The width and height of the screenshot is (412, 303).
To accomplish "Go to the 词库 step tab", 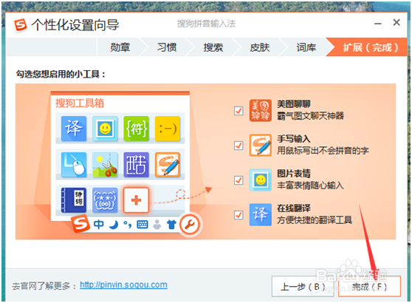I will (x=306, y=47).
